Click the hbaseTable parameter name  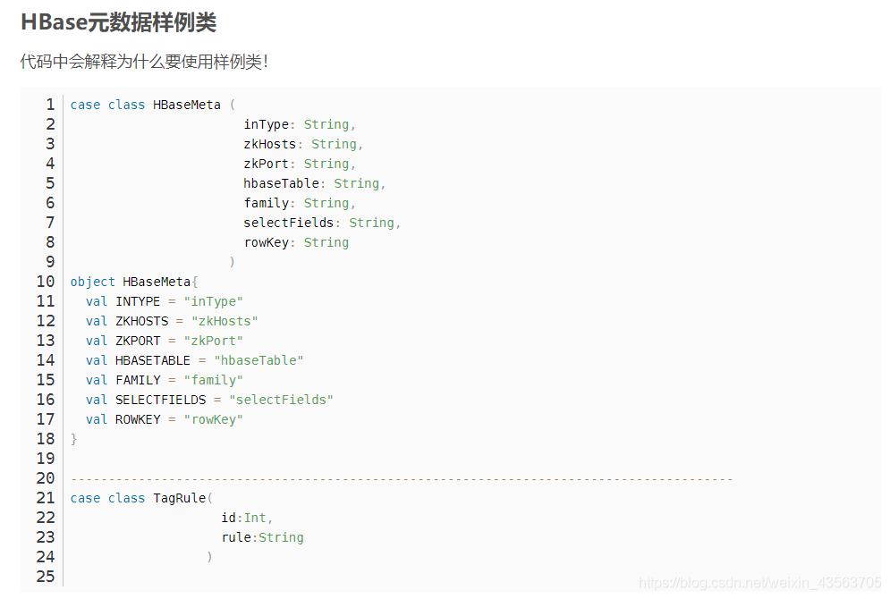coord(281,183)
